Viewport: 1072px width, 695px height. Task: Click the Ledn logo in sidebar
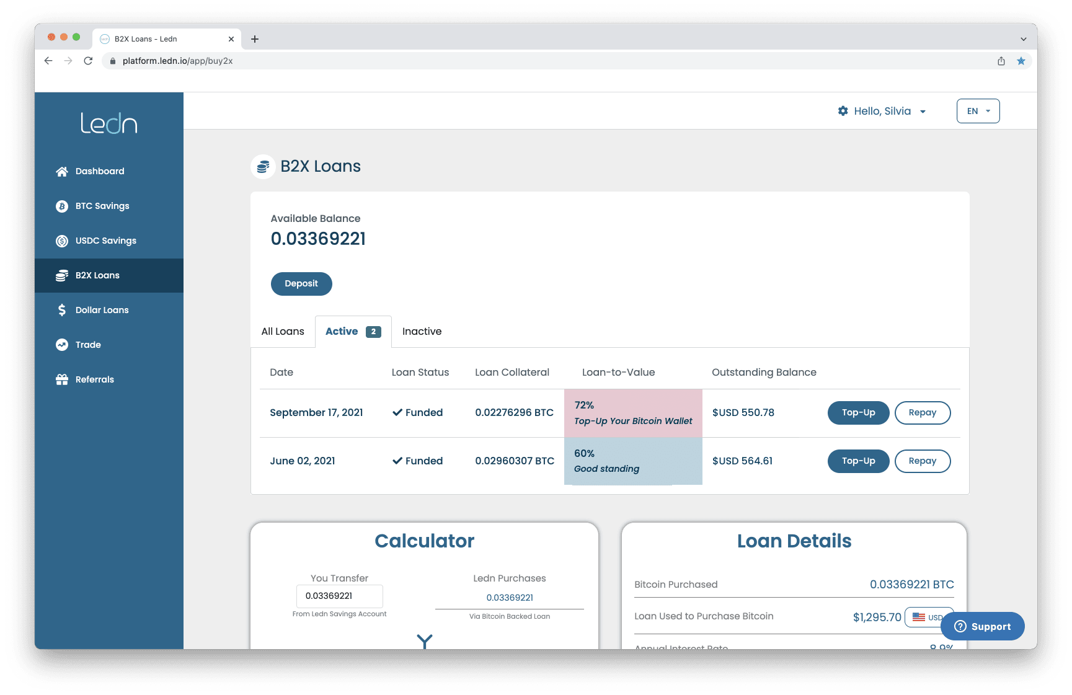point(109,123)
